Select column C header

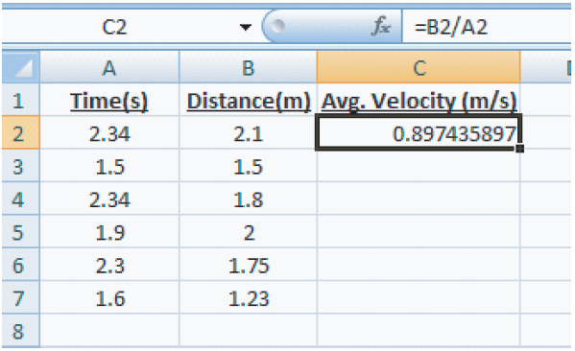coord(419,67)
